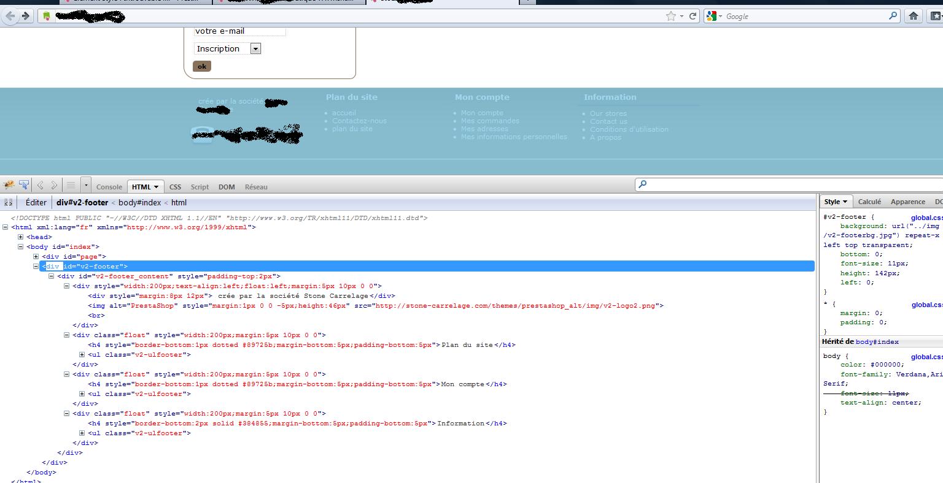
Task: Select the Style side panel tab
Action: tap(836, 202)
